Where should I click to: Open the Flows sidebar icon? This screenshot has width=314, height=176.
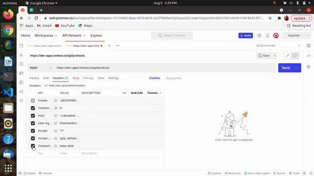[21, 91]
